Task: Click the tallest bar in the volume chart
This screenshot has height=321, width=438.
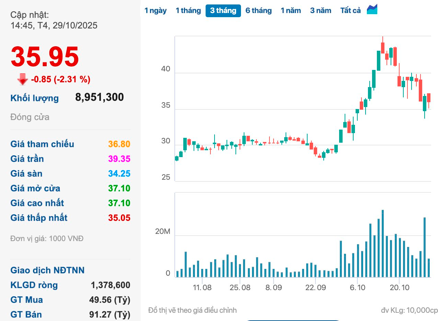Action: point(382,243)
